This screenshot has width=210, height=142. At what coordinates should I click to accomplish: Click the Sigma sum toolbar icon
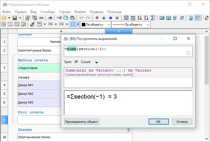tap(153, 18)
